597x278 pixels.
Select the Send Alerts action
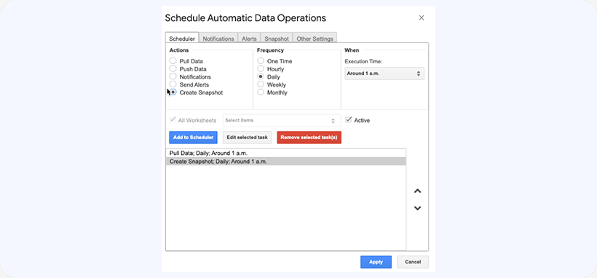[x=173, y=84]
